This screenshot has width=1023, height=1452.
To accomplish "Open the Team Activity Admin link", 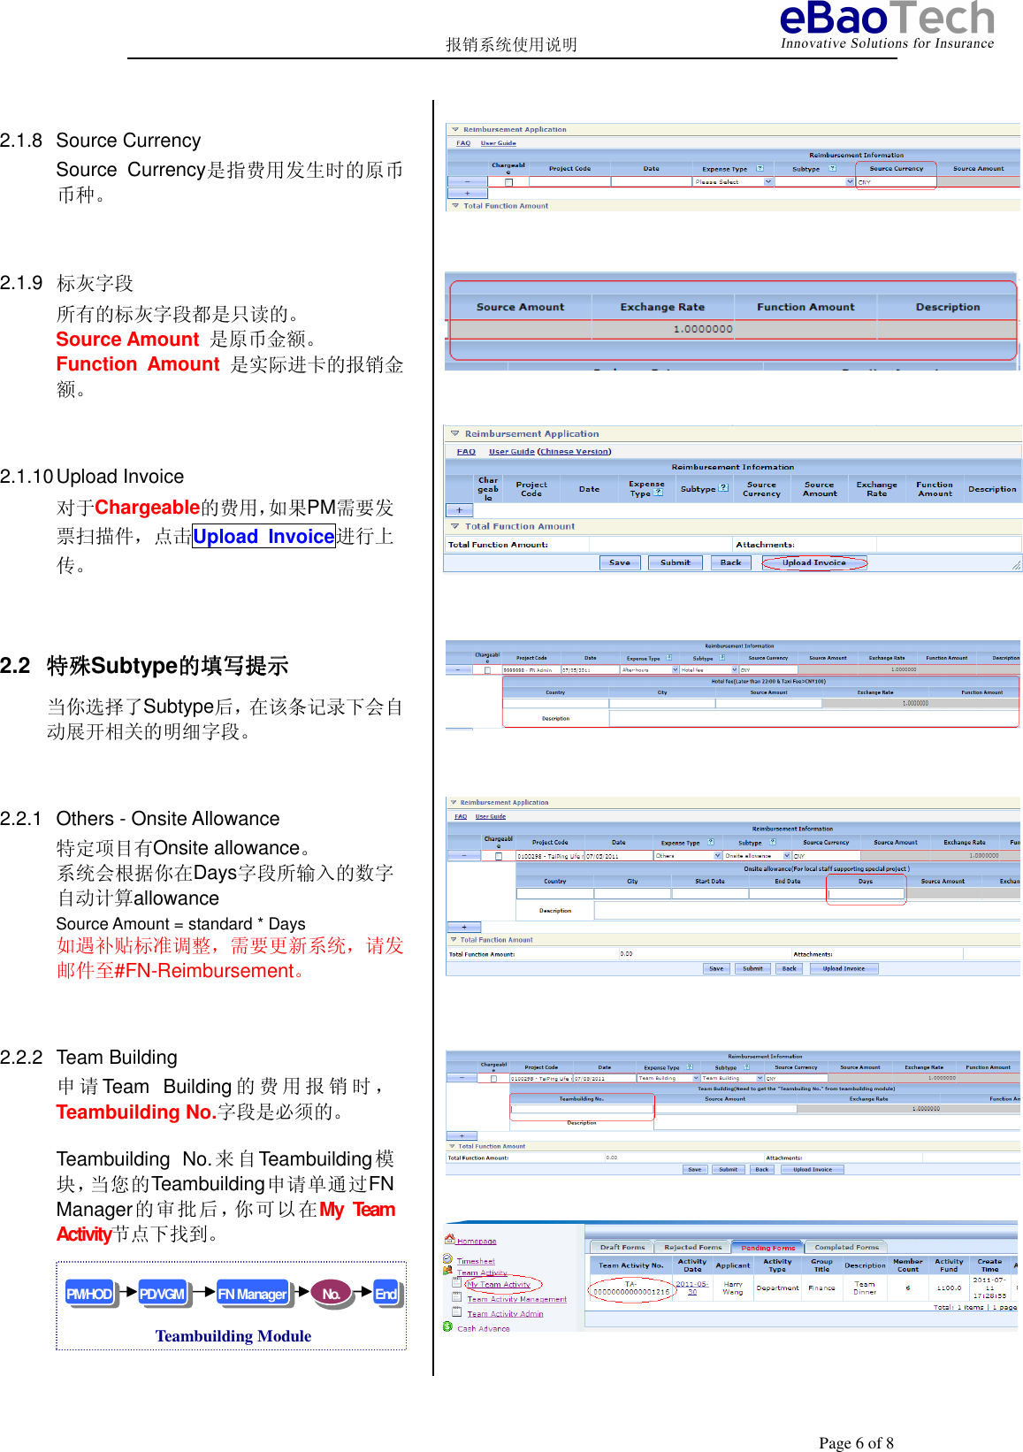I will coord(505,1314).
